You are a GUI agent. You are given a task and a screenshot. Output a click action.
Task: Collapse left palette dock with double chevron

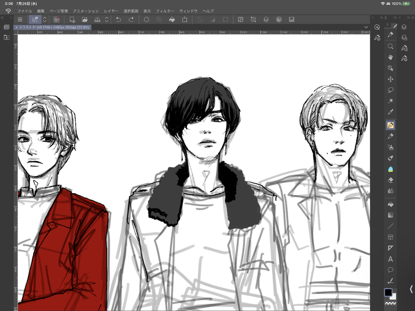3,18
